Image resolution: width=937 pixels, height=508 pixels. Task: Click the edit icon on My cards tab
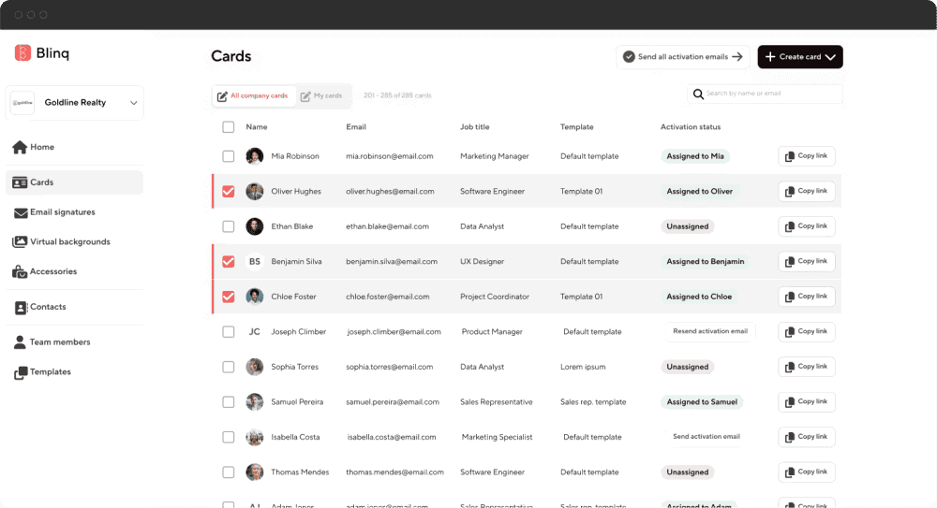305,96
